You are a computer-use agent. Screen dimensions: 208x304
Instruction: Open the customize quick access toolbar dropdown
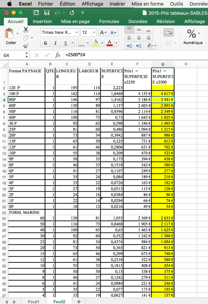(x=83, y=13)
